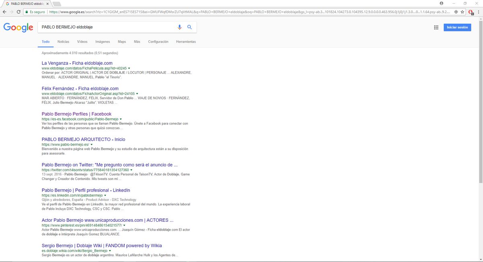
Task: Expand dropdown arrow beside the Twitter status URL
Action: tap(131, 170)
